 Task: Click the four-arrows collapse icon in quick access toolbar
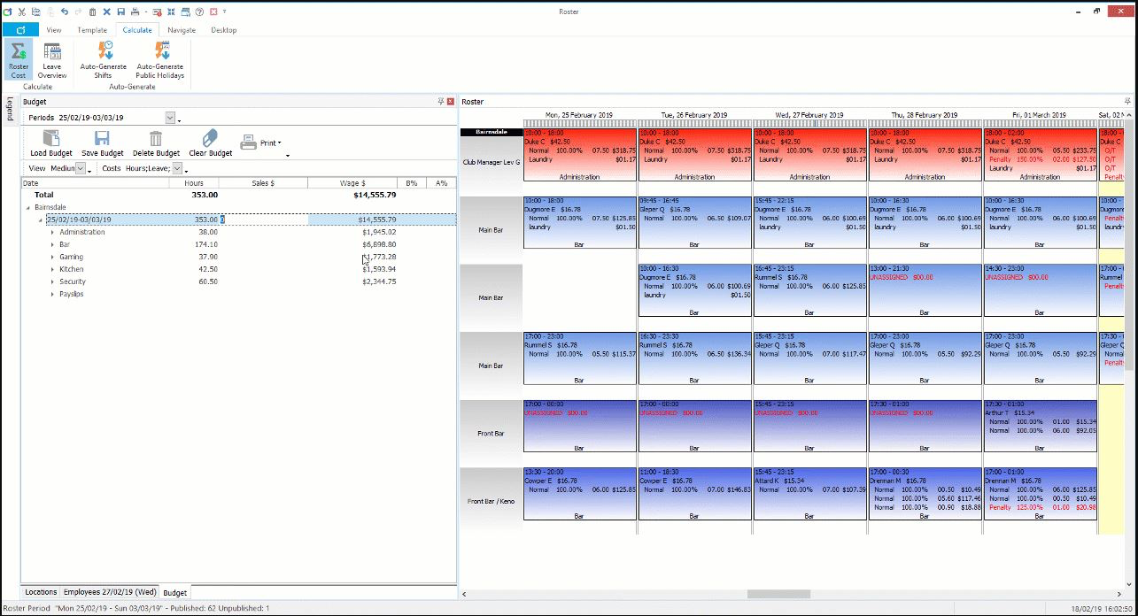point(172,12)
